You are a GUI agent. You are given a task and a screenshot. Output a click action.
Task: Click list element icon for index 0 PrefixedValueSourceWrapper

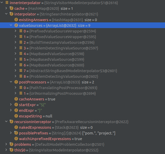click(x=21, y=31)
